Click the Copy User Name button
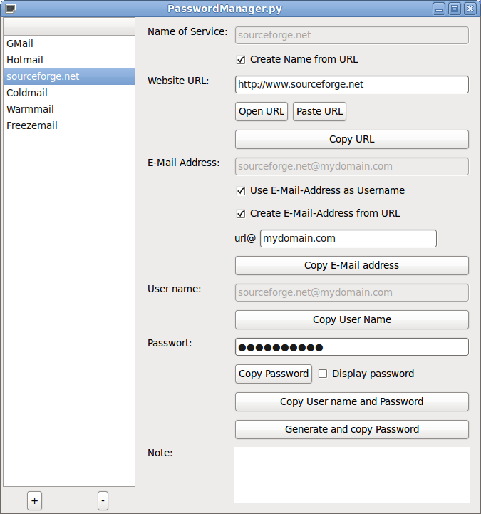The height and width of the screenshot is (514, 481). click(x=352, y=319)
